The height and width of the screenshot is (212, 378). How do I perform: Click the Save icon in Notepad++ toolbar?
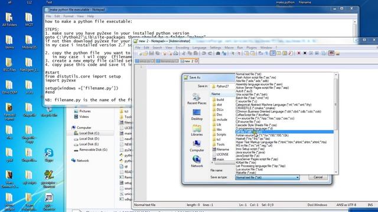point(151,54)
